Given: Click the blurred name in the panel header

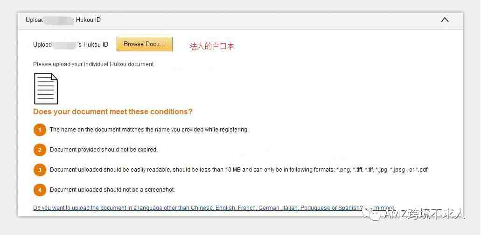Looking at the screenshot, I should point(59,20).
